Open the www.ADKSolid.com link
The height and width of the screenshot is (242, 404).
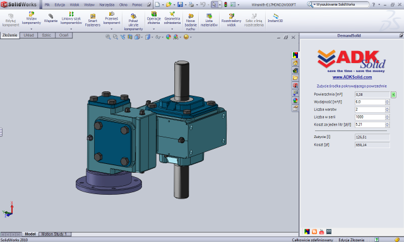tap(352, 77)
